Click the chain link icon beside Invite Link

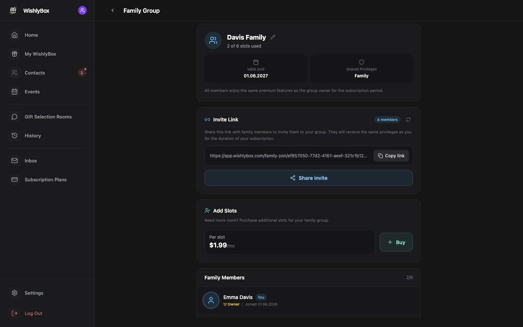(x=207, y=120)
